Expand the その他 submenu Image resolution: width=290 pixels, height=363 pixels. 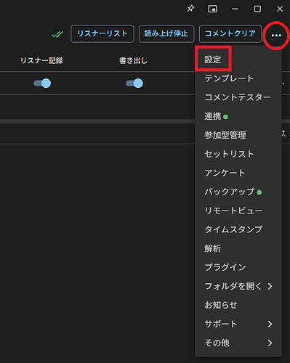(x=238, y=343)
